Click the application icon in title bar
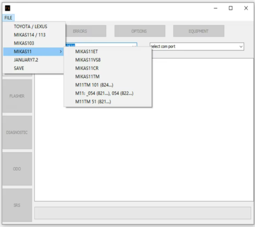The image size is (255, 227). pyautogui.click(x=8, y=8)
